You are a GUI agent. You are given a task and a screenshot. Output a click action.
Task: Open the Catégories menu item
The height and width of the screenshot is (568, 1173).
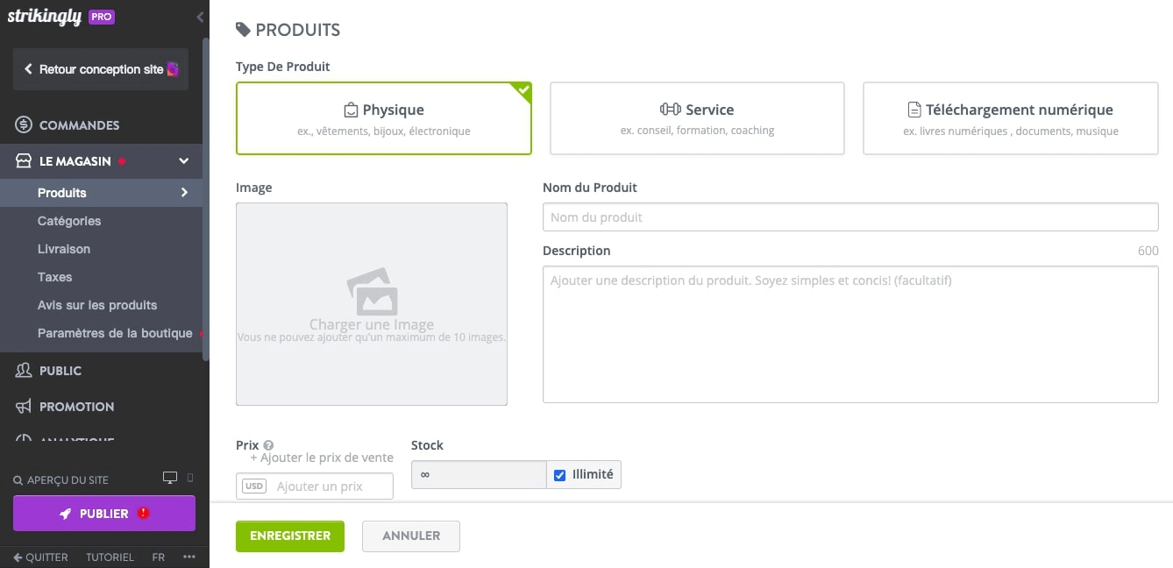(69, 221)
